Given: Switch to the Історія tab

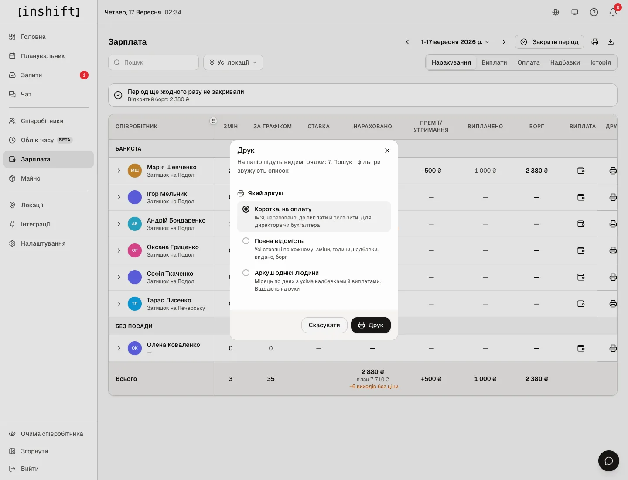Looking at the screenshot, I should point(601,62).
